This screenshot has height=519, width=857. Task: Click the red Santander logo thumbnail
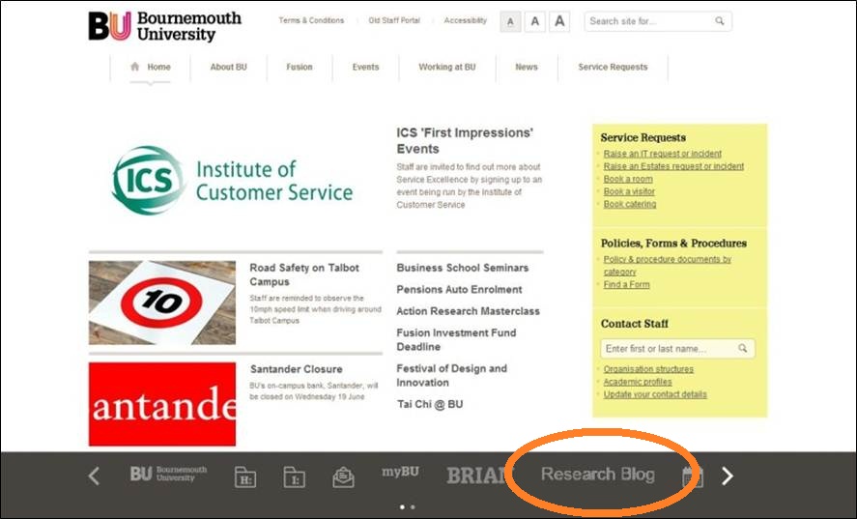point(162,404)
